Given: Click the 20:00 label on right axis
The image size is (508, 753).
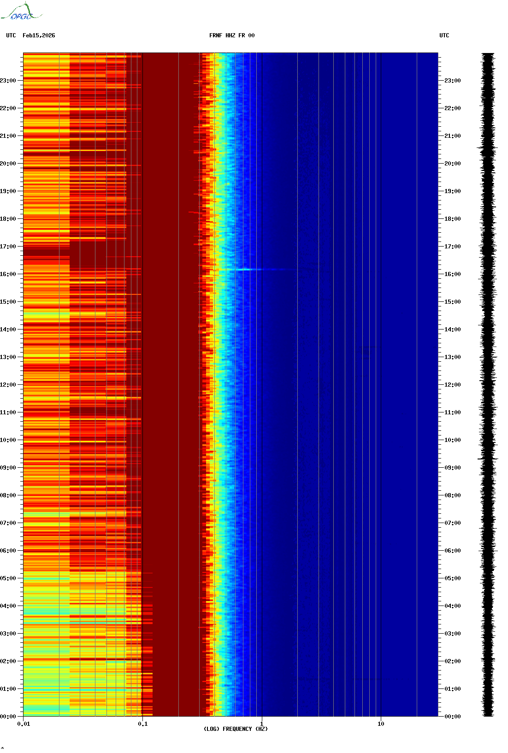Looking at the screenshot, I should click(x=453, y=164).
